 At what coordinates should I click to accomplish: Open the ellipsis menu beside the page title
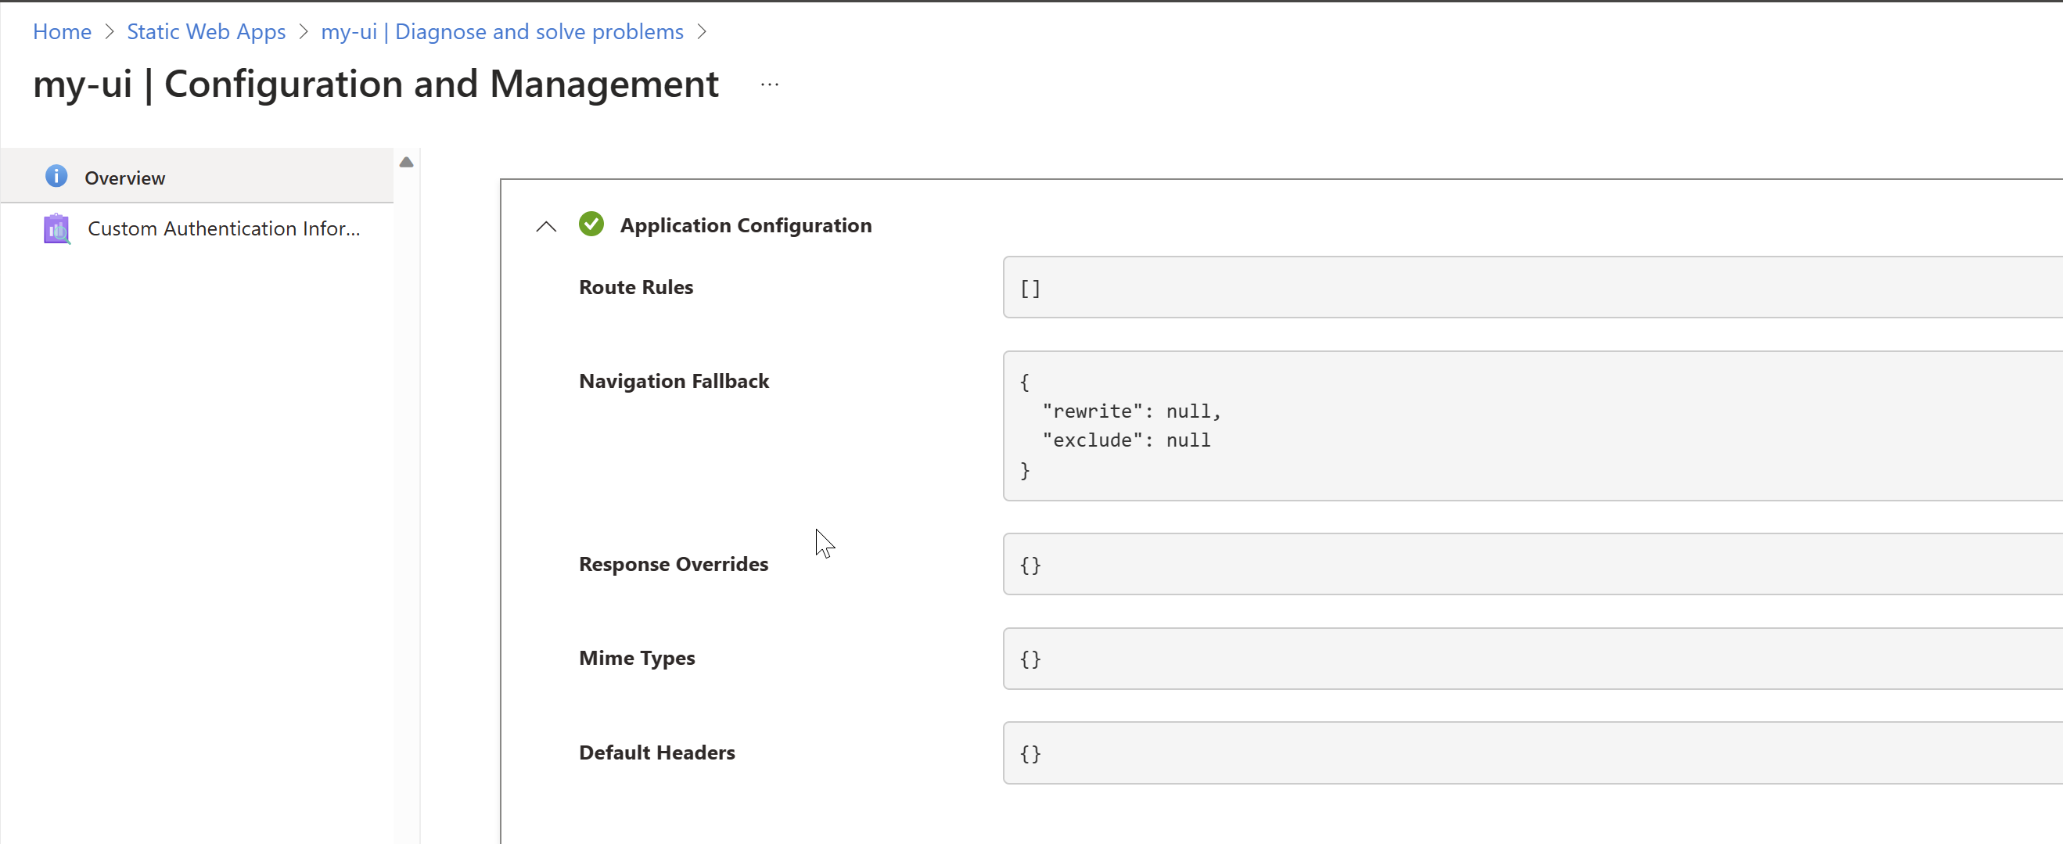pos(769,83)
